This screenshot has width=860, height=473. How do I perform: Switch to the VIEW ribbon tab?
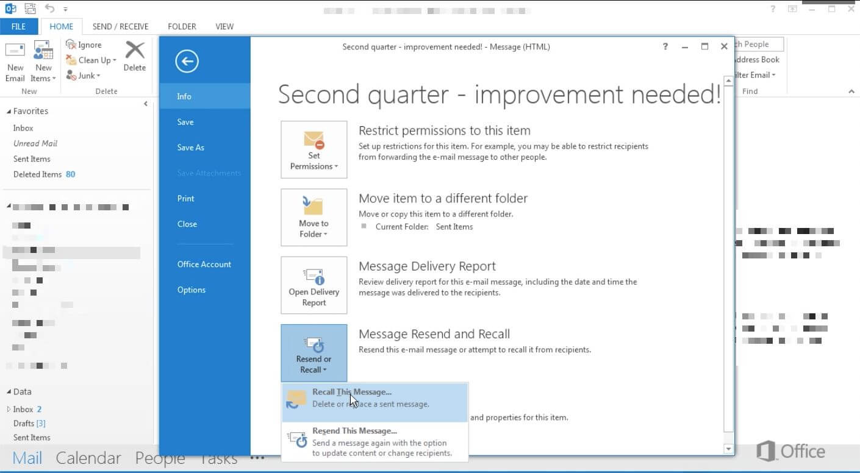224,26
